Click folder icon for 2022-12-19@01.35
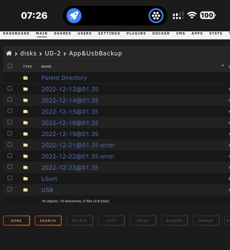The width and height of the screenshot is (230, 250). 26,134
